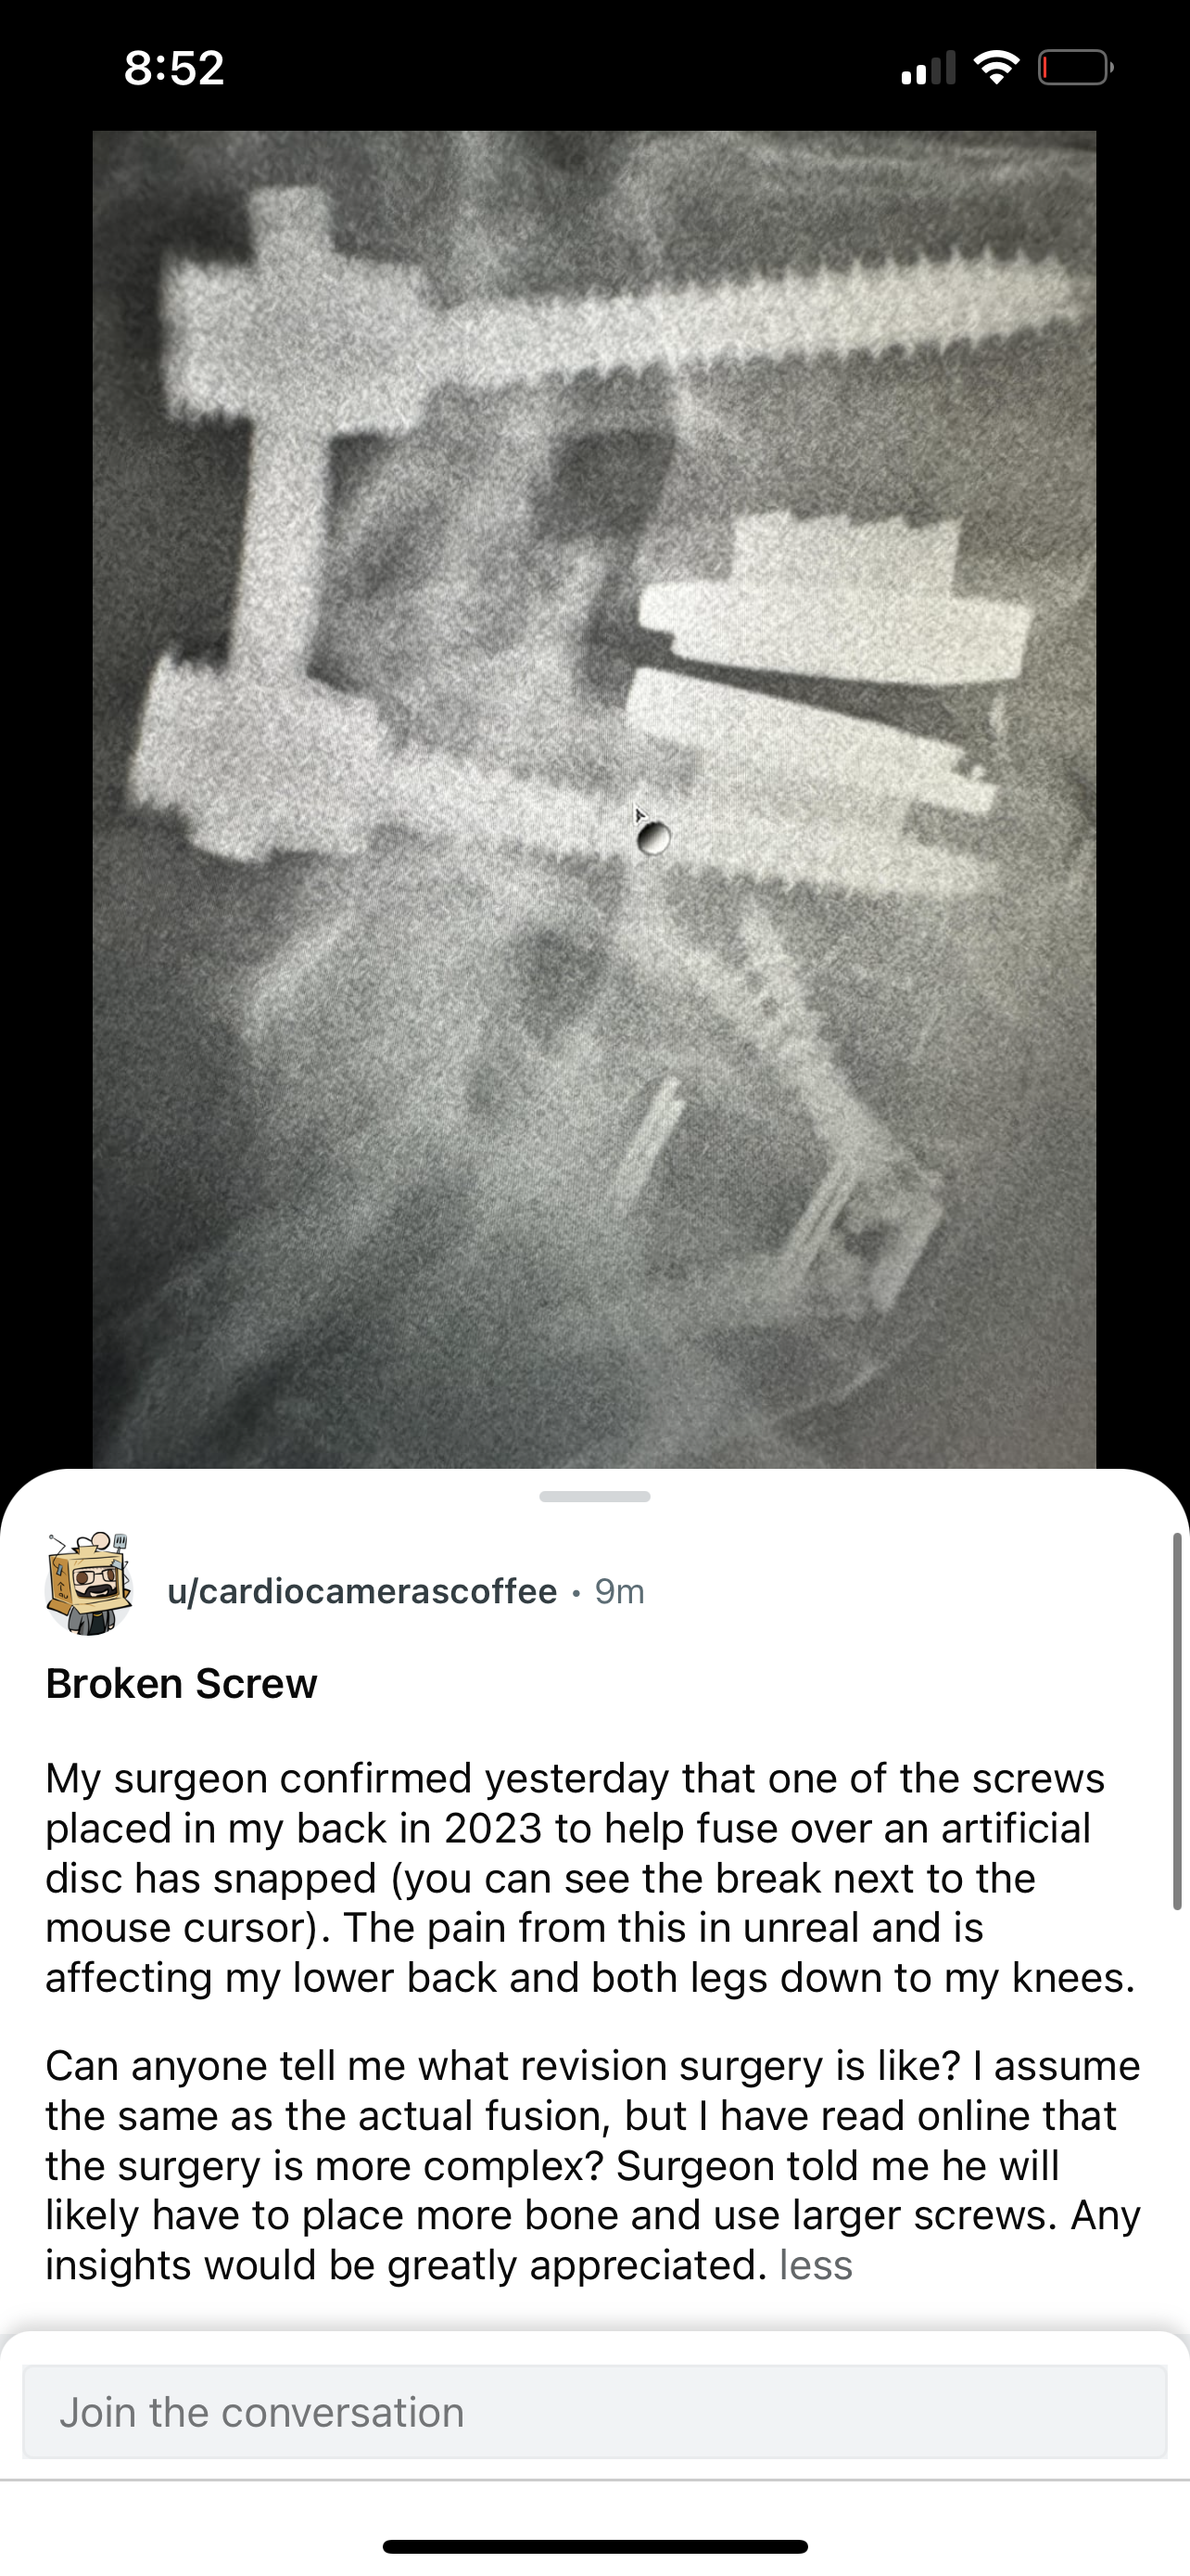The width and height of the screenshot is (1190, 2576).
Task: Tap the paragraph mentioning surgeon confirmed yesterday
Action: 590,1878
